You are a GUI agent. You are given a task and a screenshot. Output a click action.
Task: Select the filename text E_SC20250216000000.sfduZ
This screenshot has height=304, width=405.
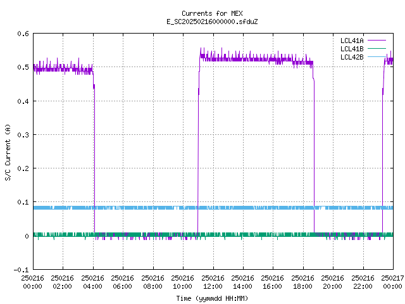pos(212,22)
